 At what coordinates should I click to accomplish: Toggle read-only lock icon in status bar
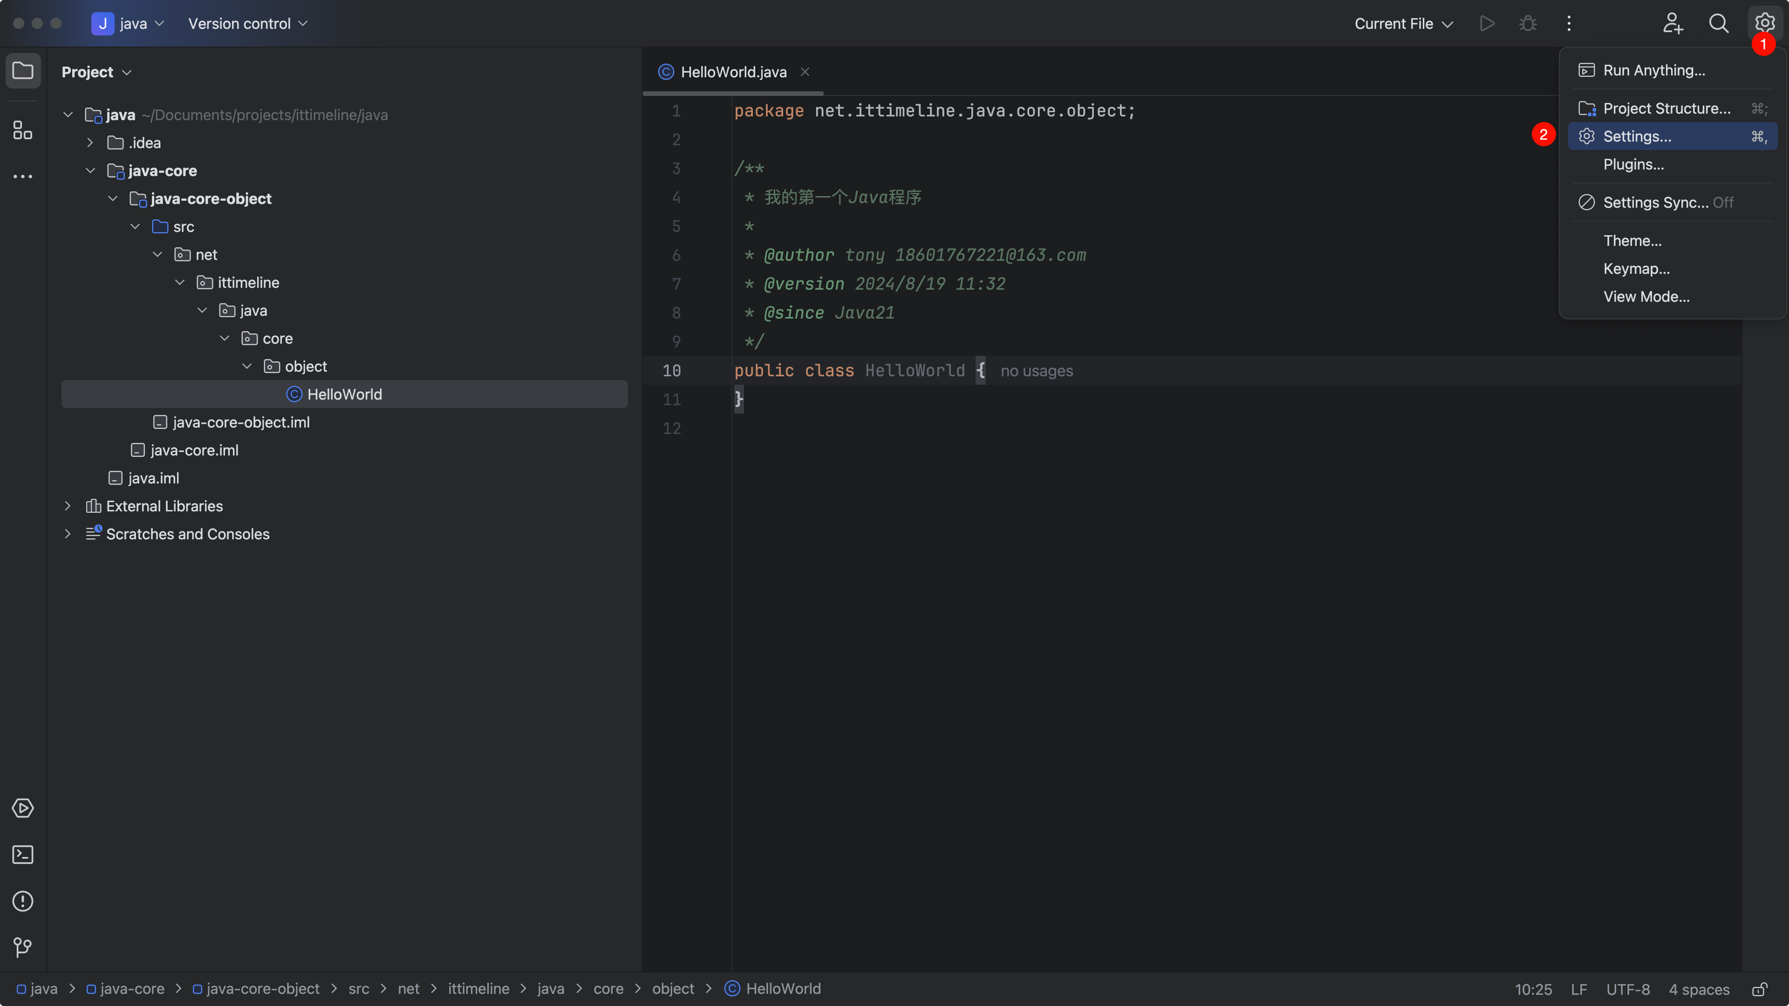(x=1759, y=989)
